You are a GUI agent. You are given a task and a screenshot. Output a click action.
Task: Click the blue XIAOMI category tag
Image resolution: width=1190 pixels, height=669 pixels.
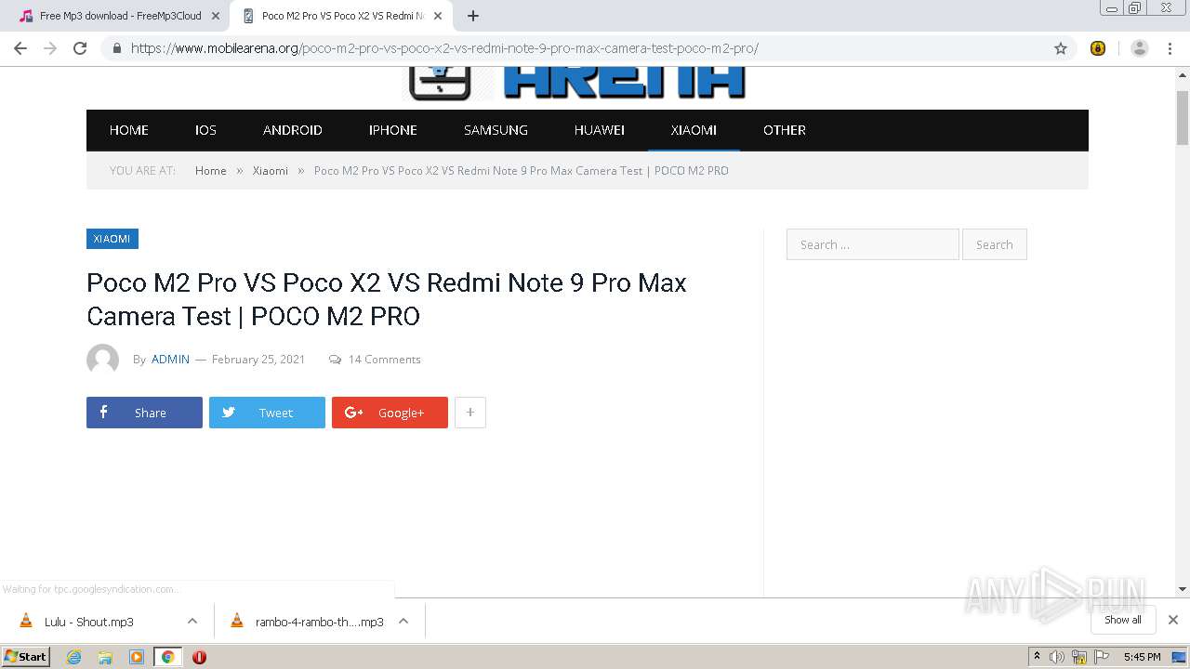click(x=112, y=239)
